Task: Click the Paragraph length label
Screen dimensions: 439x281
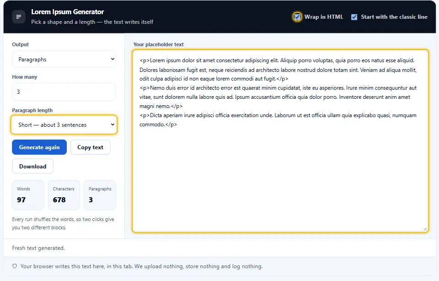Action: (x=32, y=110)
